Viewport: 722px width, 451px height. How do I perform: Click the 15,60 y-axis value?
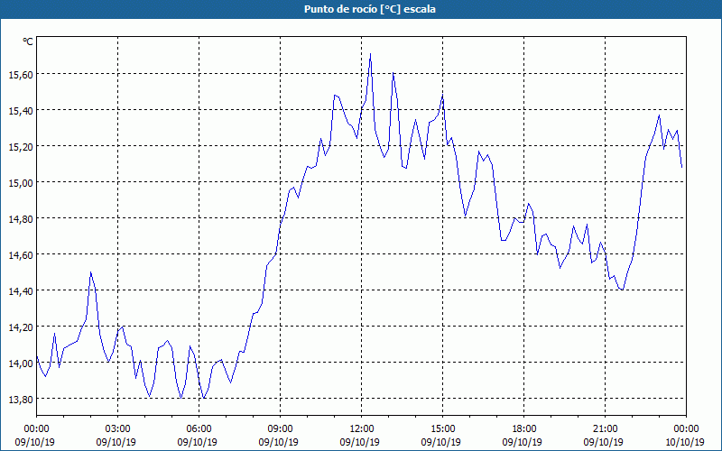[21, 75]
